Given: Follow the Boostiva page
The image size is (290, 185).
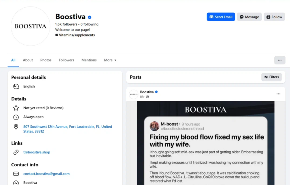Looking at the screenshot, I should click(274, 17).
